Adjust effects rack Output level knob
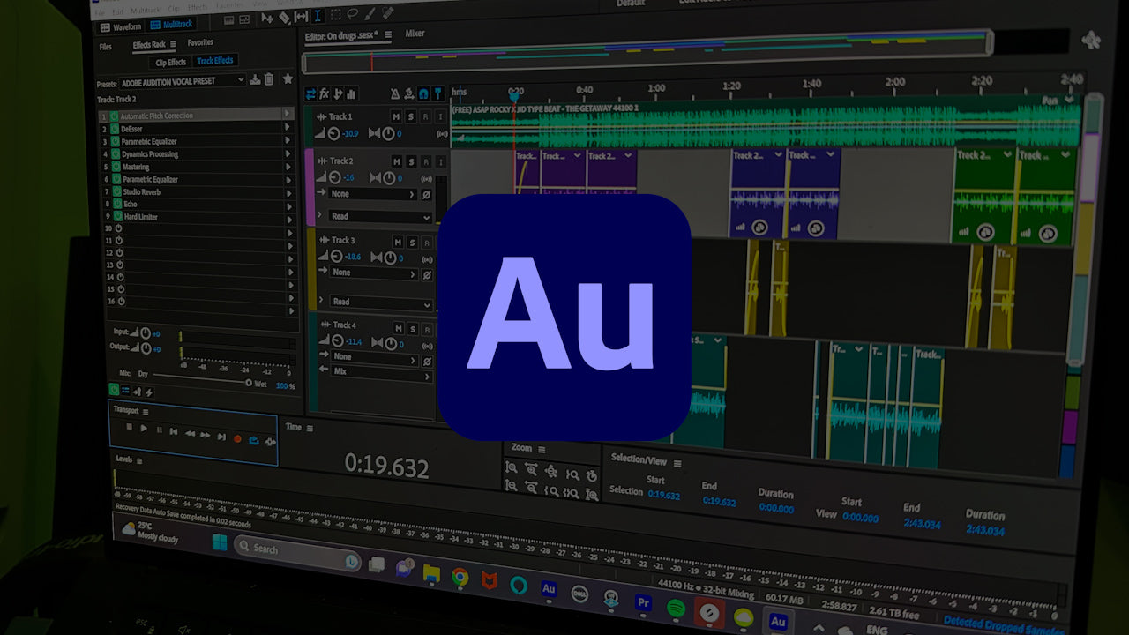Screen dimensions: 1129x635 tap(146, 347)
